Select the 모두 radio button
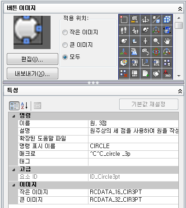Screen dimensions: 186x208 [x=65, y=57]
